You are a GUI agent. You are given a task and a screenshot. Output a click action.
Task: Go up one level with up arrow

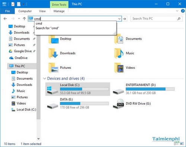point(24,19)
